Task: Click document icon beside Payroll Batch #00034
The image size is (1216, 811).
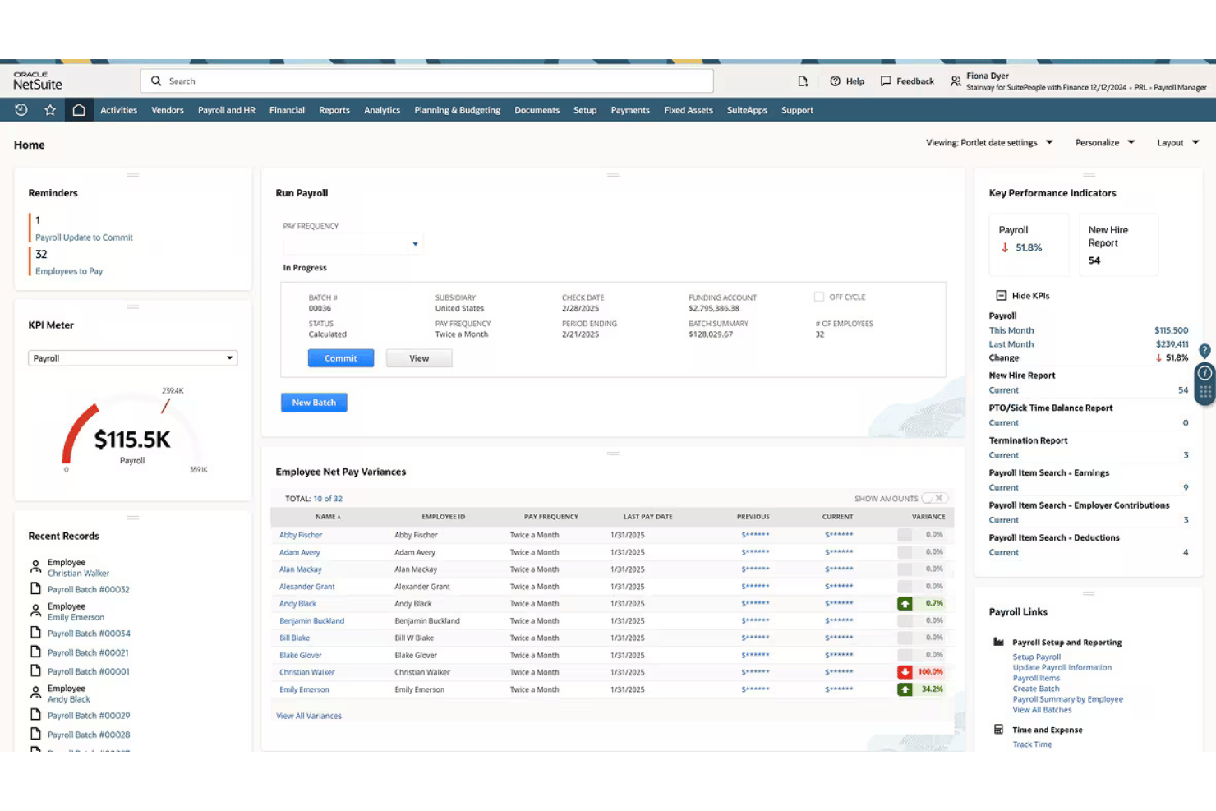Action: click(x=35, y=633)
